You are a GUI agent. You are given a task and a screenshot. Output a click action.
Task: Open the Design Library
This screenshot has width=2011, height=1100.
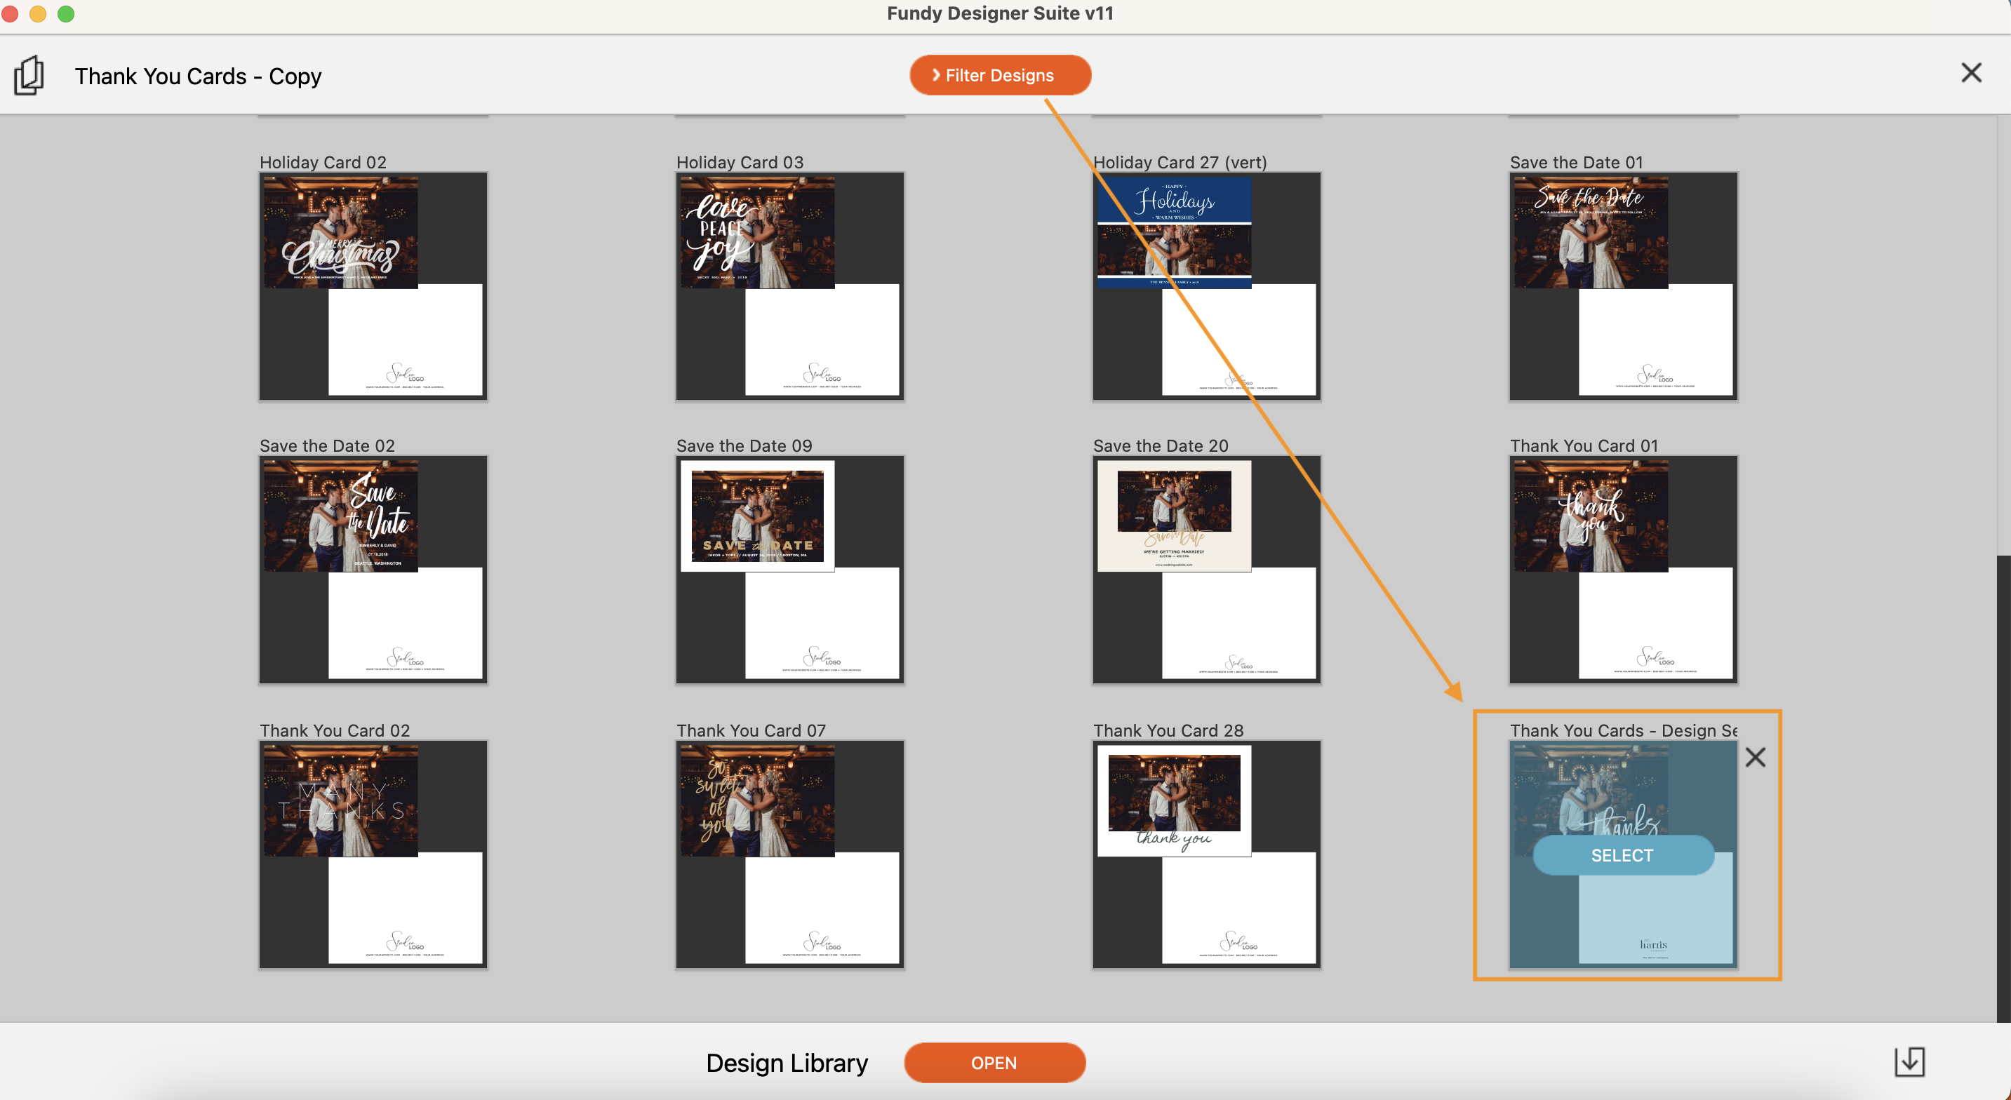point(994,1063)
